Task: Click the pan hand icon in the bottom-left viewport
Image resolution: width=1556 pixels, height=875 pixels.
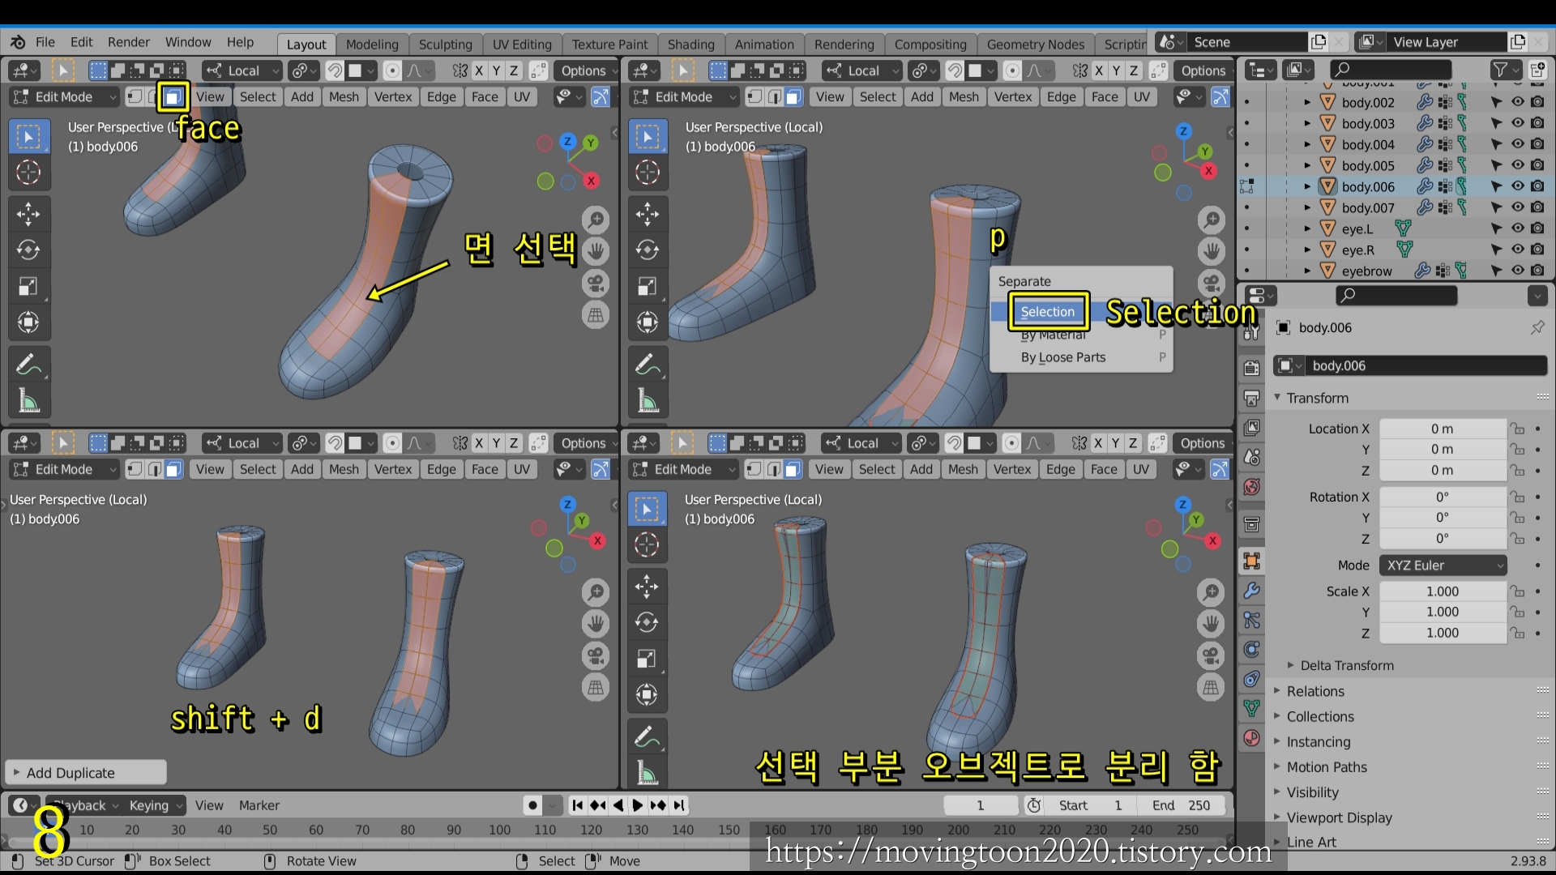Action: point(596,623)
